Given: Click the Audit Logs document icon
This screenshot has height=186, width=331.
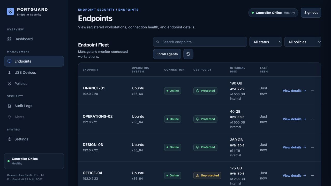Looking at the screenshot, I should 9,106.
